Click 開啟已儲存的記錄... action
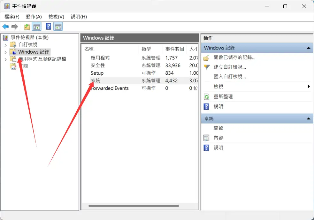Image resolution: width=314 pixels, height=220 pixels. tap(234, 58)
